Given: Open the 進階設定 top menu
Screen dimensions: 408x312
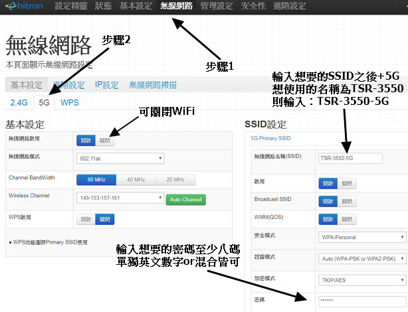Looking at the screenshot, I should pyautogui.click(x=290, y=6).
